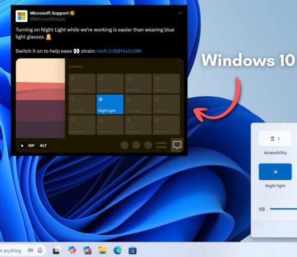Screen dimensions: 297x257
Task: Expand the Accessibility chevron arrow
Action: pos(279,139)
